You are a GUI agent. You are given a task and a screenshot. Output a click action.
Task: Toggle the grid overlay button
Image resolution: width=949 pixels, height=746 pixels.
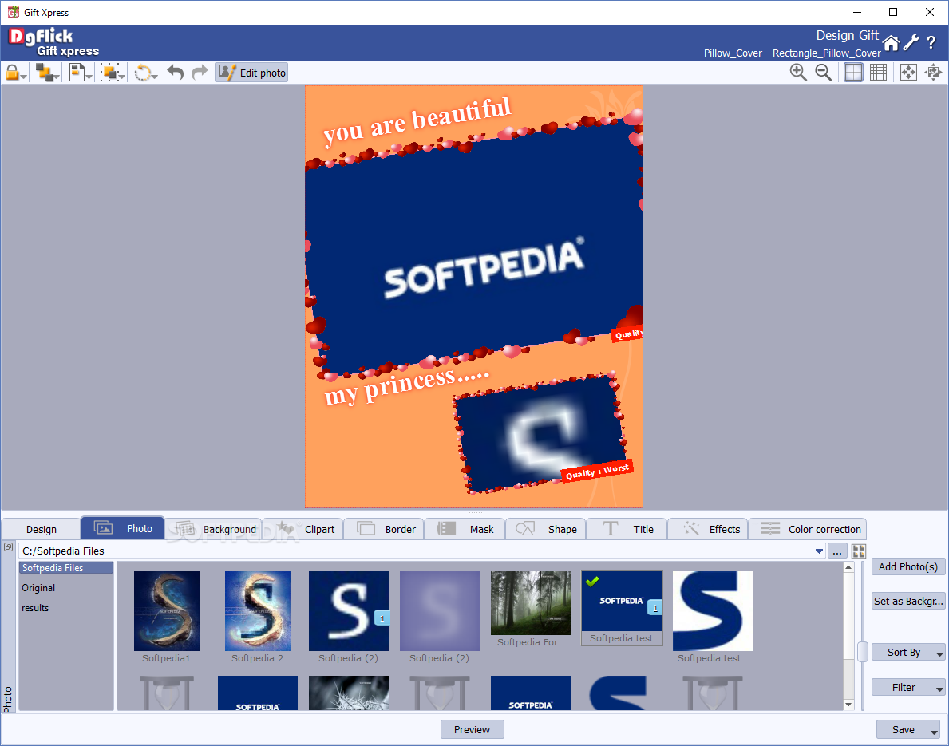click(x=878, y=73)
